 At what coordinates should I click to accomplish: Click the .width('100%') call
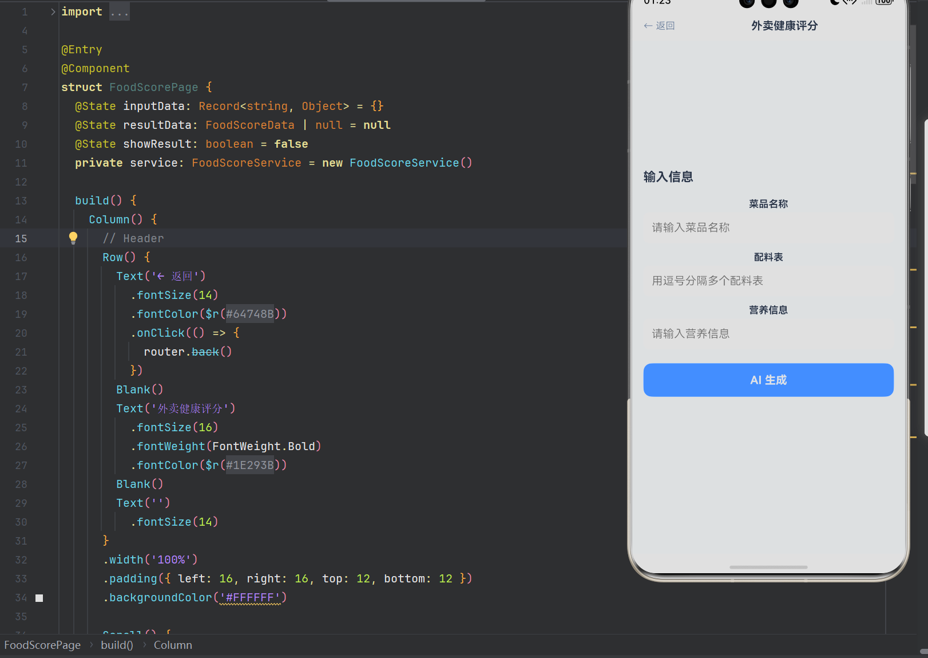150,560
